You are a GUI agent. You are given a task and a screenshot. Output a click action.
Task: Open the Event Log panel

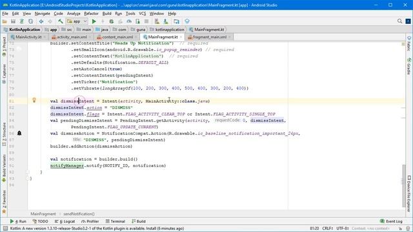tap(392, 221)
